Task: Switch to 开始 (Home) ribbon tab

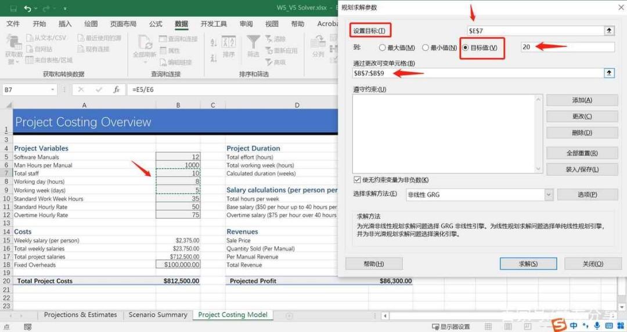Action: coord(39,24)
